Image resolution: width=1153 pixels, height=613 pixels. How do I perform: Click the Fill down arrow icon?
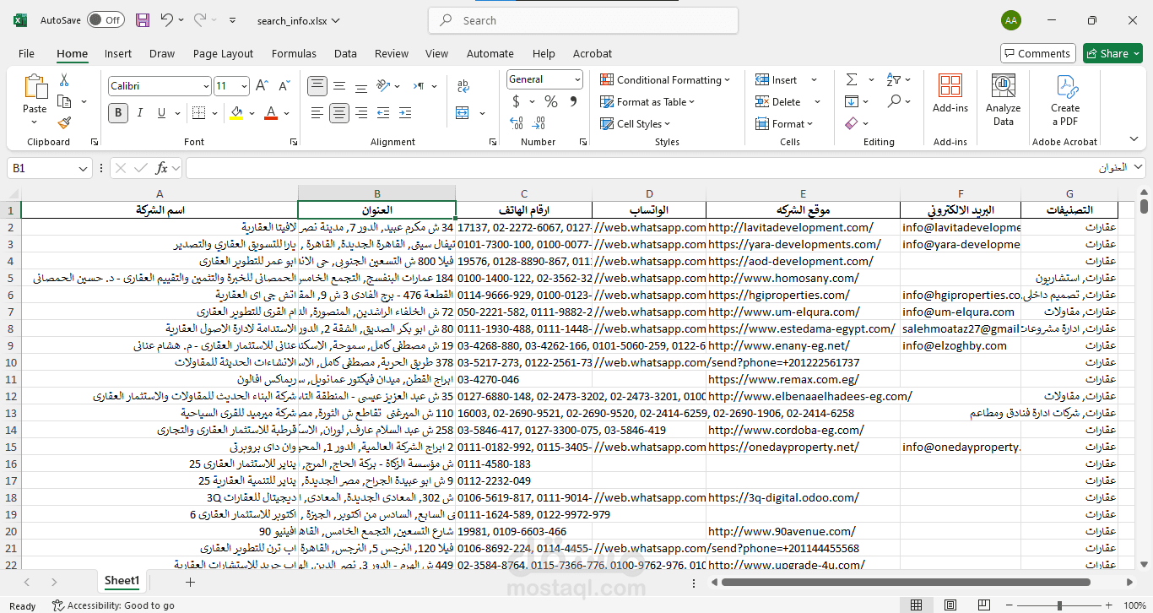coord(852,101)
